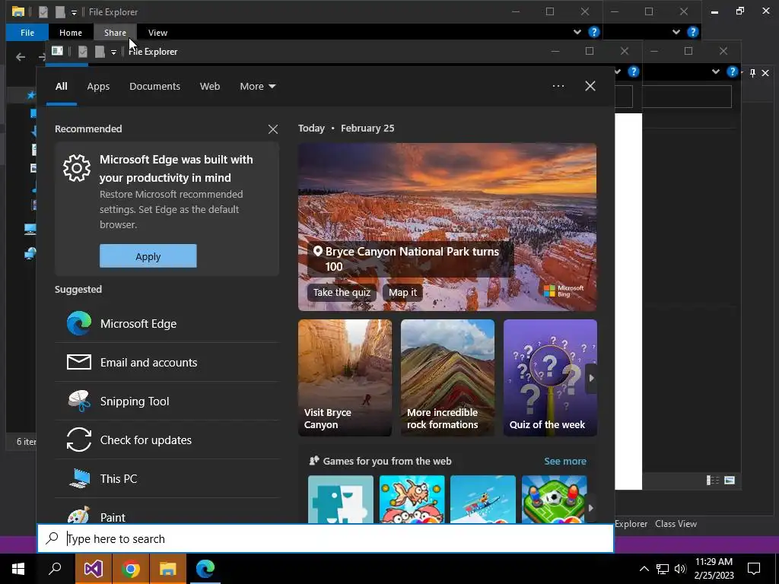779x584 pixels.
Task: Select Check for updates suggestion
Action: point(167,440)
